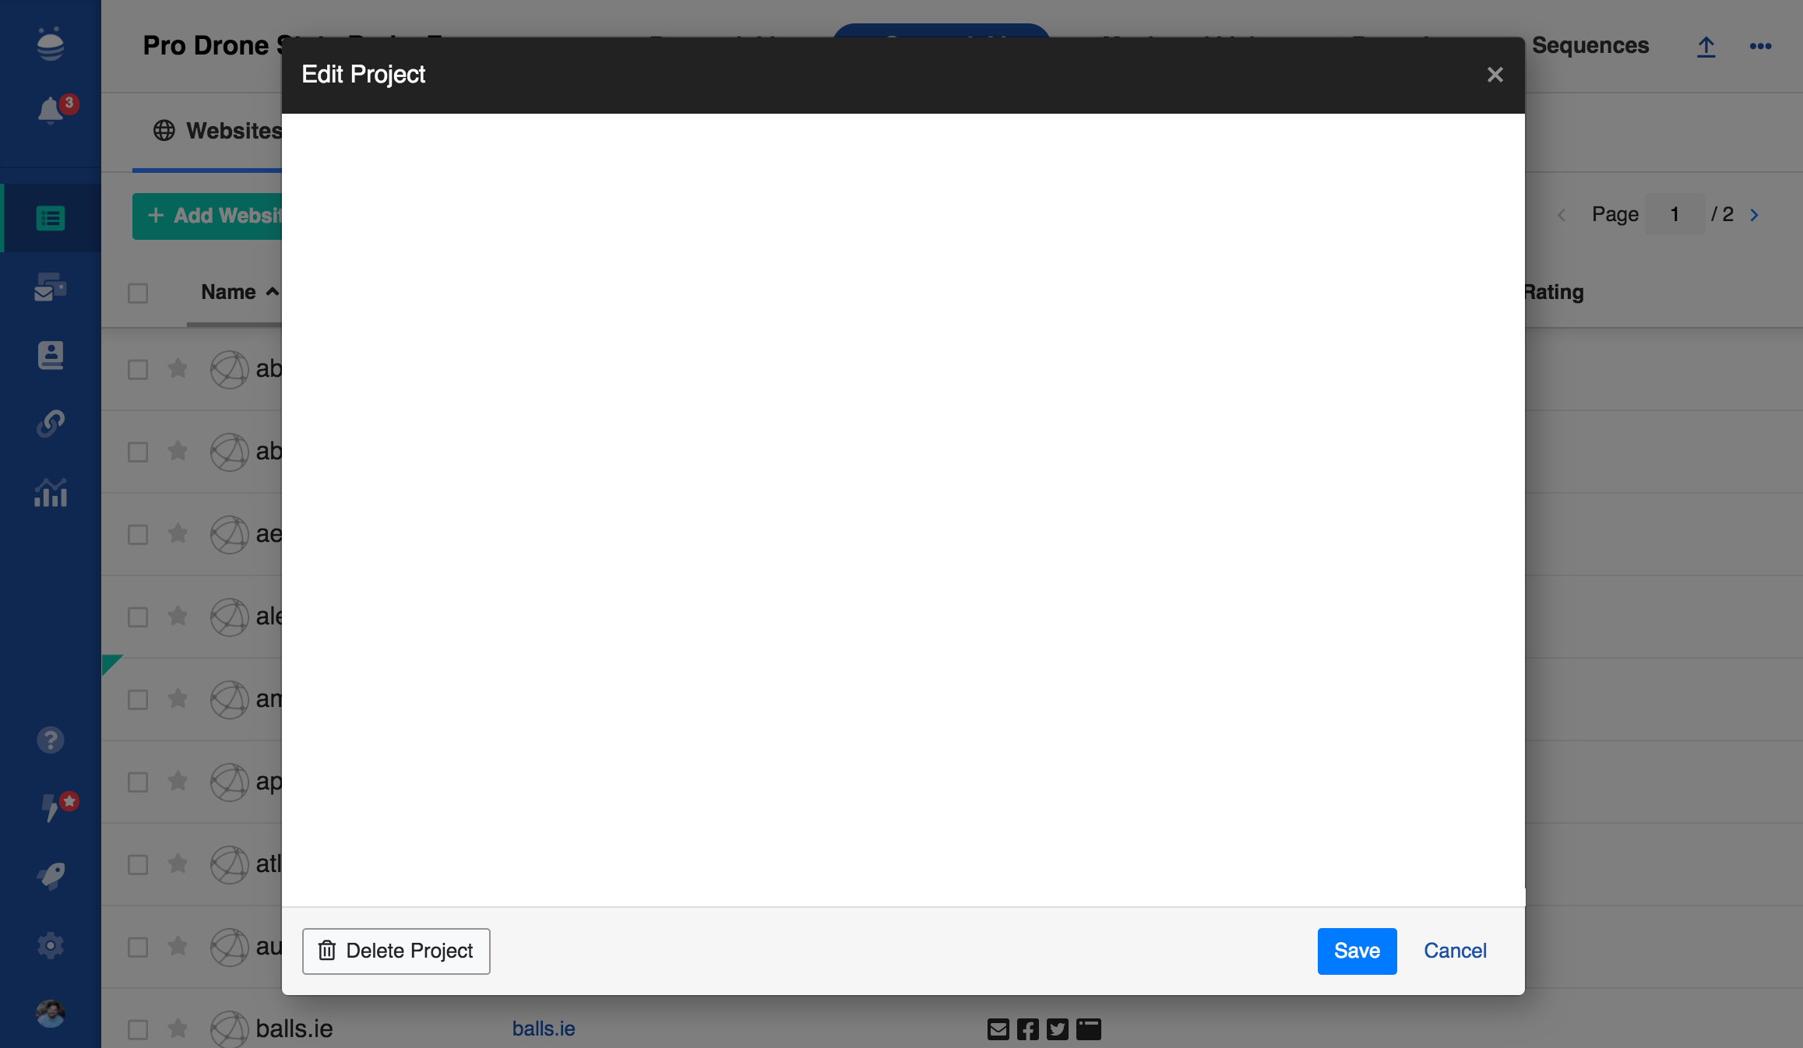Screen dimensions: 1803x1048
Task: Click the Delete Project button
Action: coord(396,951)
